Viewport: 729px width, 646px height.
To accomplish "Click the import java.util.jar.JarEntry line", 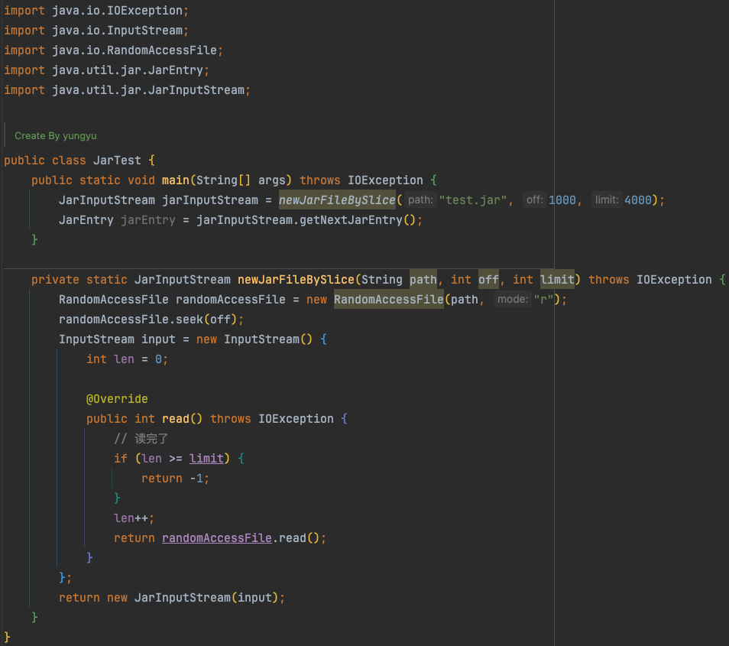I will pyautogui.click(x=106, y=70).
